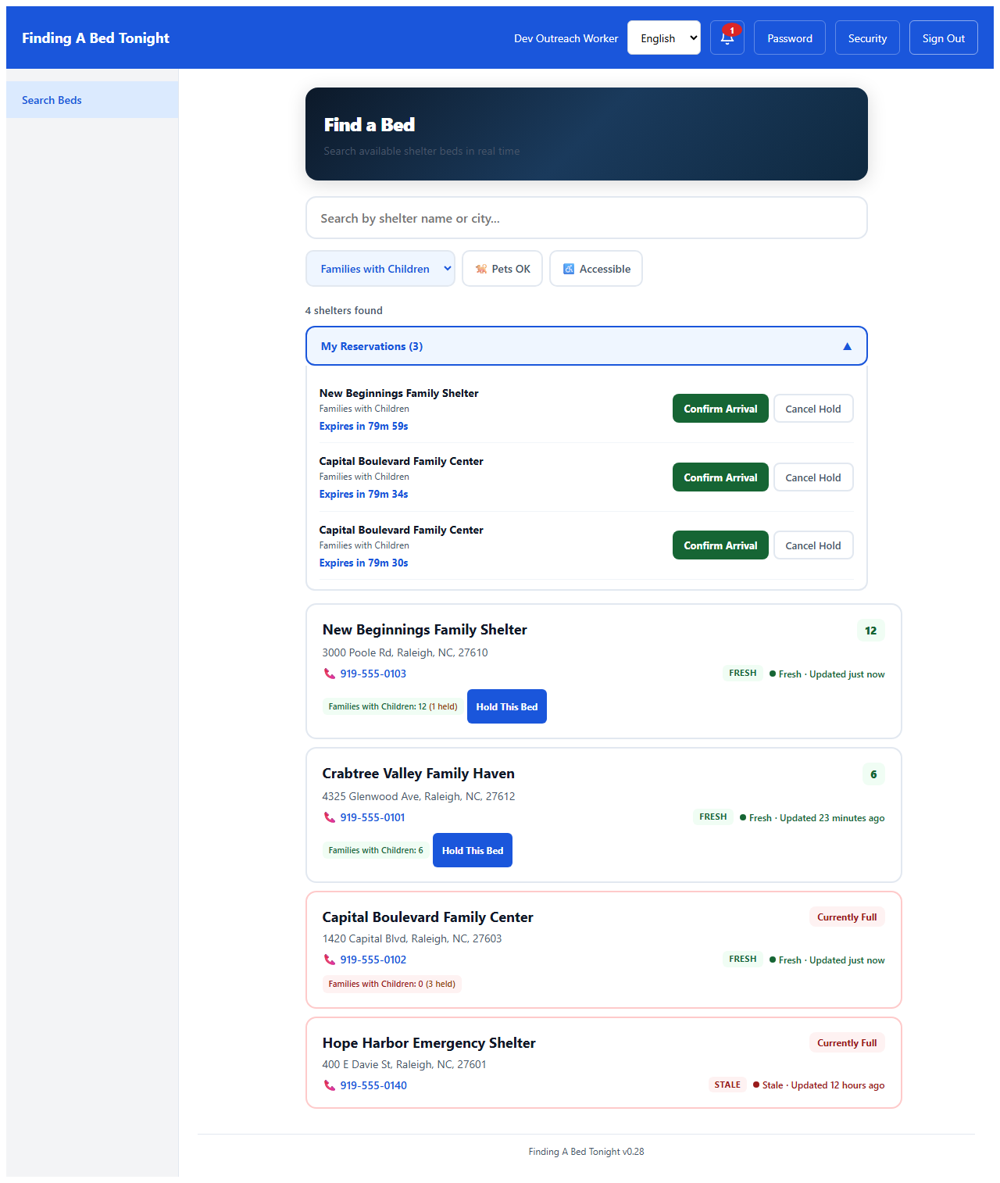
Task: Click phone icon for New Beginnings Family Shelter
Action: (329, 674)
